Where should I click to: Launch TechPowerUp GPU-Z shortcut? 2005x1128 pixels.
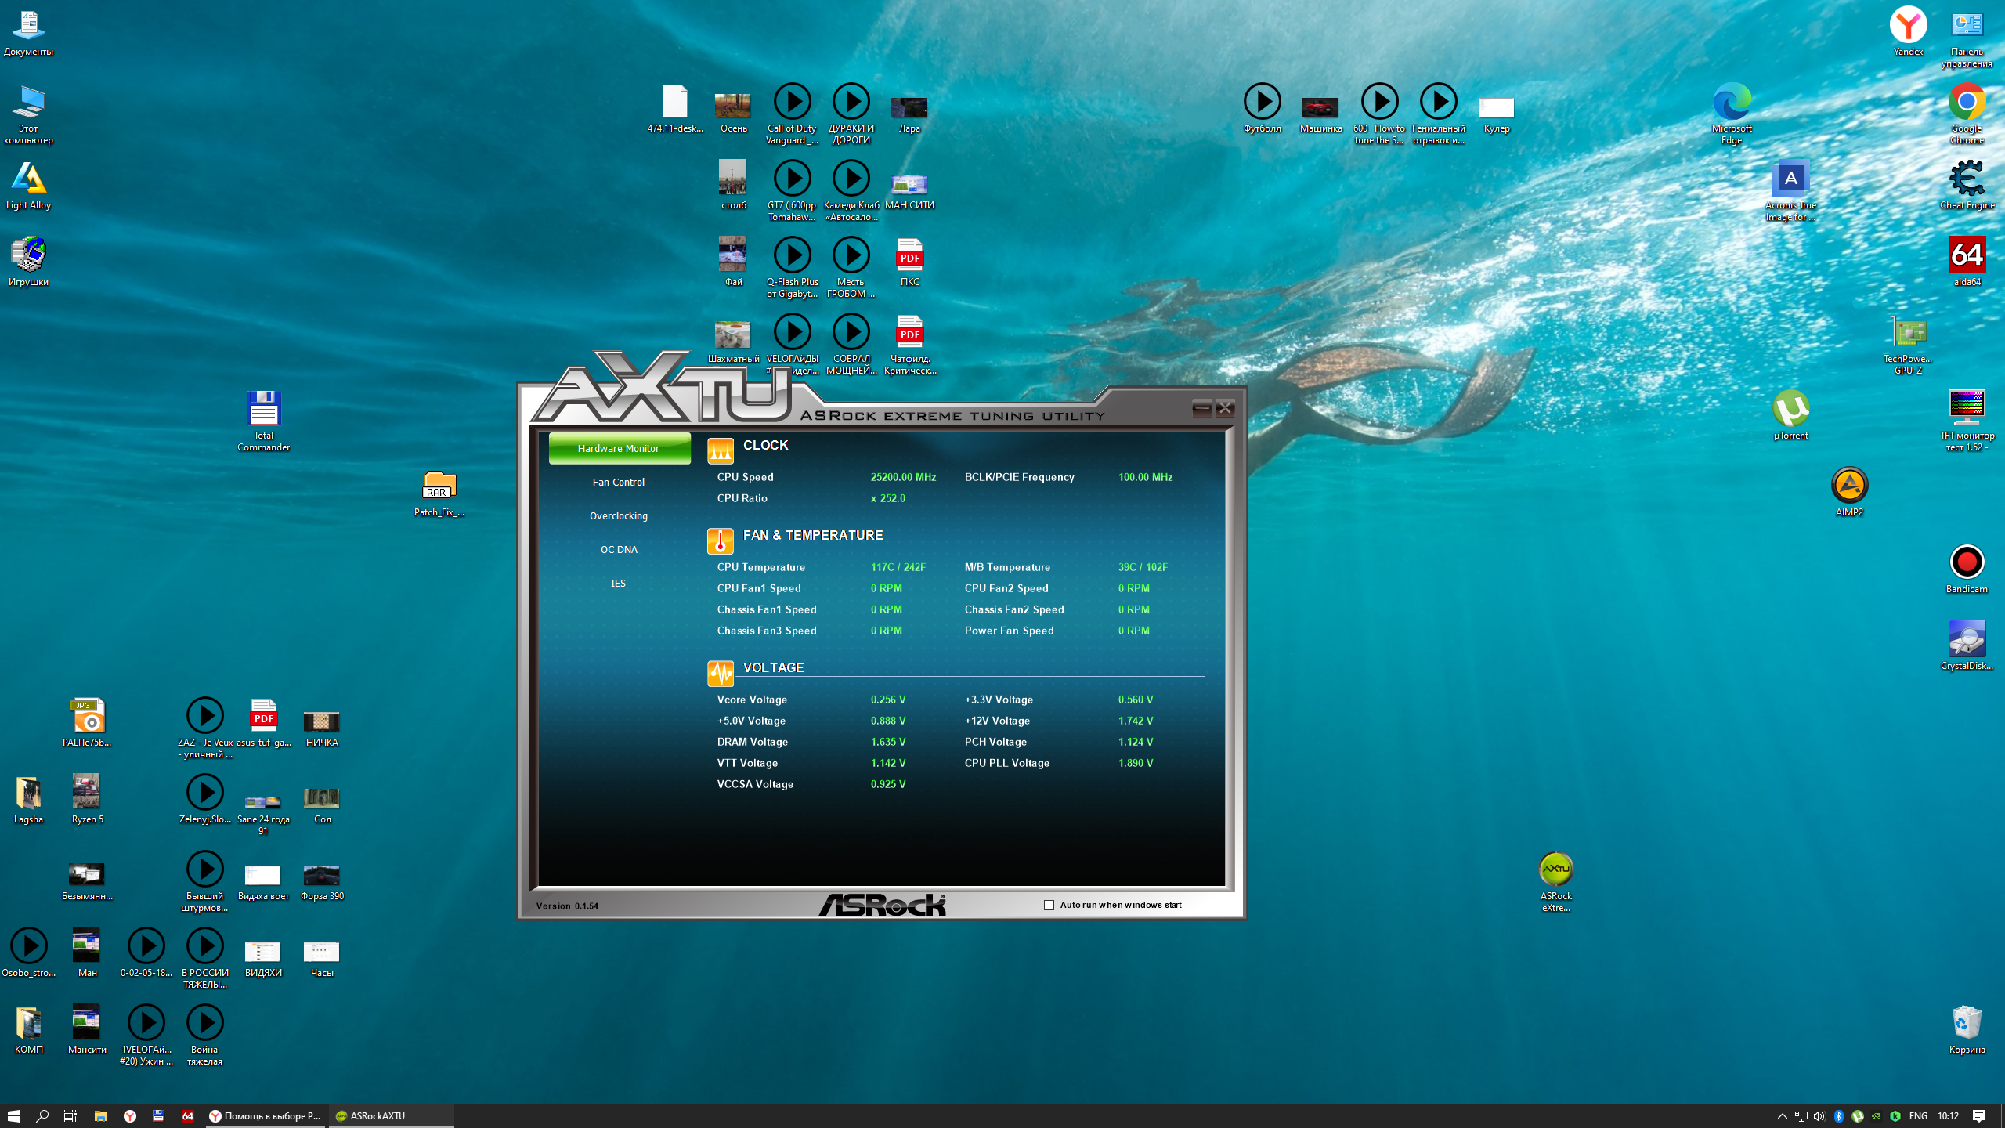pos(1908,332)
